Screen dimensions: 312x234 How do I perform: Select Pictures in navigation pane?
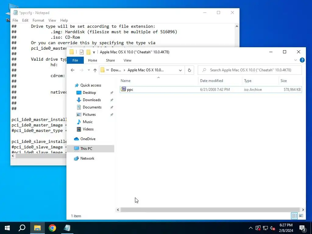point(89,115)
